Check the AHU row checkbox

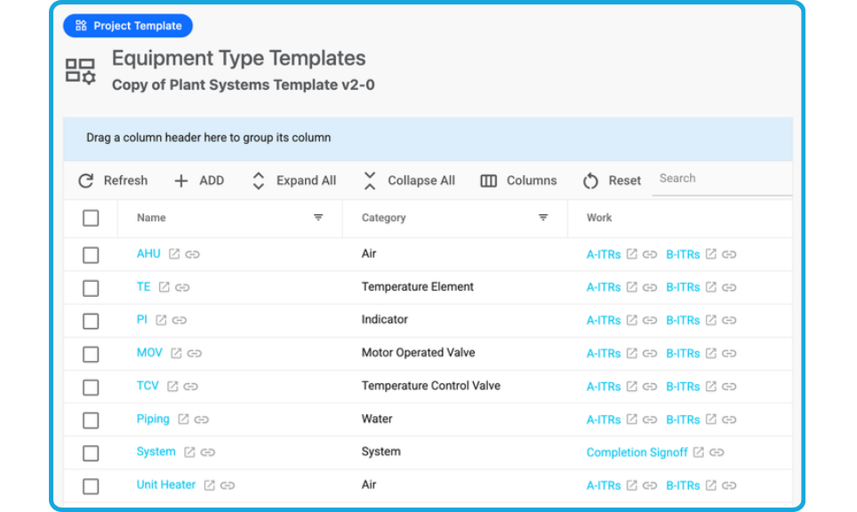[x=91, y=255]
